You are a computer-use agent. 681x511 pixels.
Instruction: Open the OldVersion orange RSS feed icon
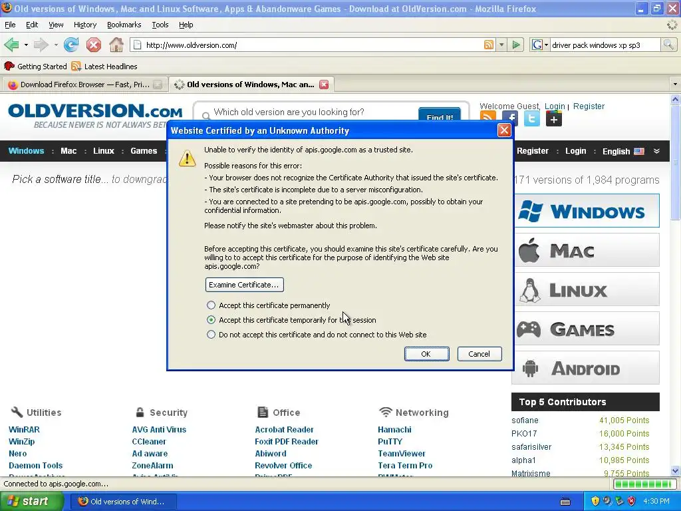488,118
